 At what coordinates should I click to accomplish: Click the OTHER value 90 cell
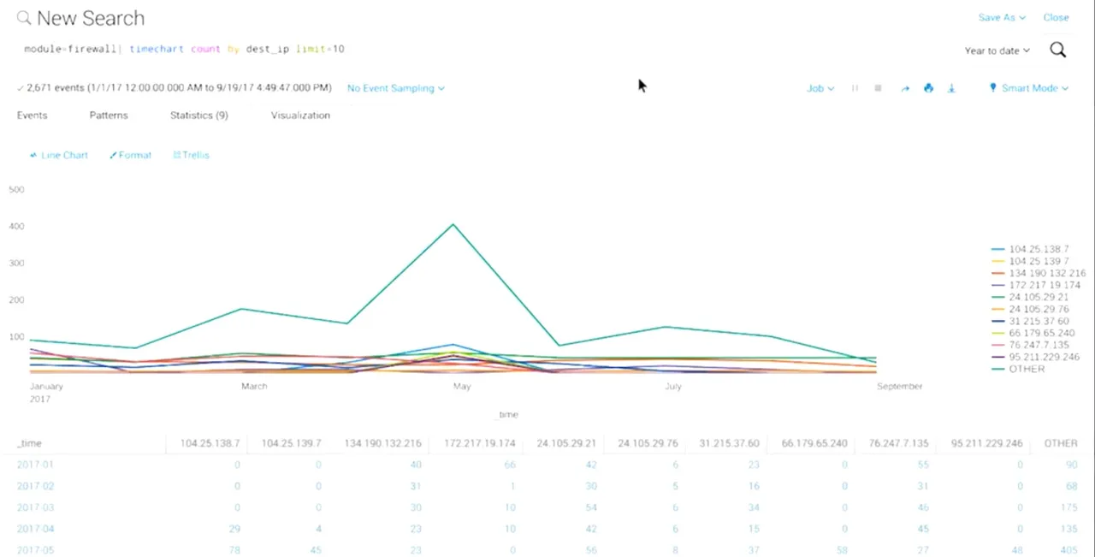(x=1072, y=465)
